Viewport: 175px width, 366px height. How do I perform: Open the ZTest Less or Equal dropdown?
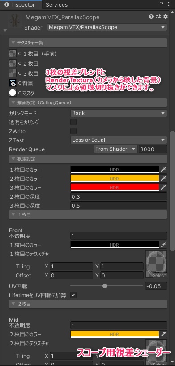119,140
